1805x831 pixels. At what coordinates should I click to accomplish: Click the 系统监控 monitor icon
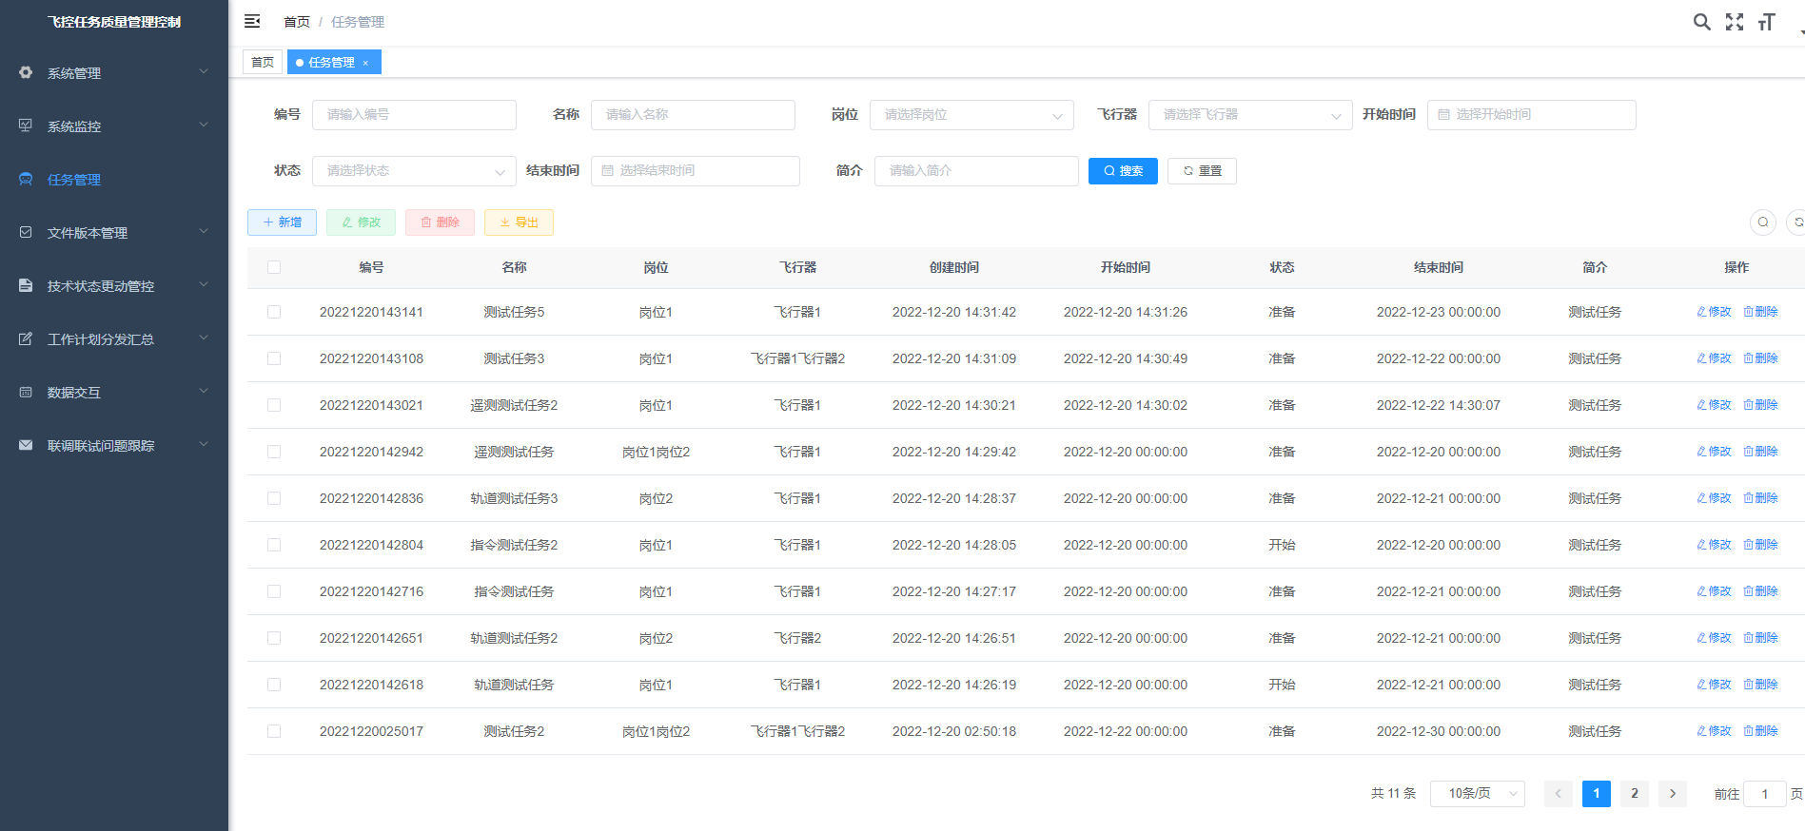point(26,126)
